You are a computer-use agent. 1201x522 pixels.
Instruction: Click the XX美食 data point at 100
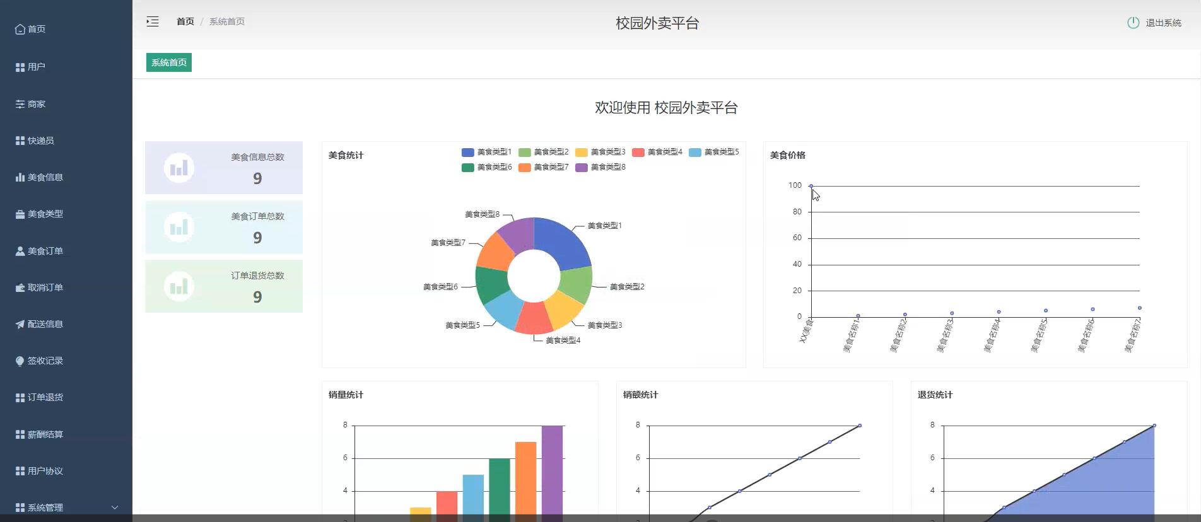click(811, 186)
